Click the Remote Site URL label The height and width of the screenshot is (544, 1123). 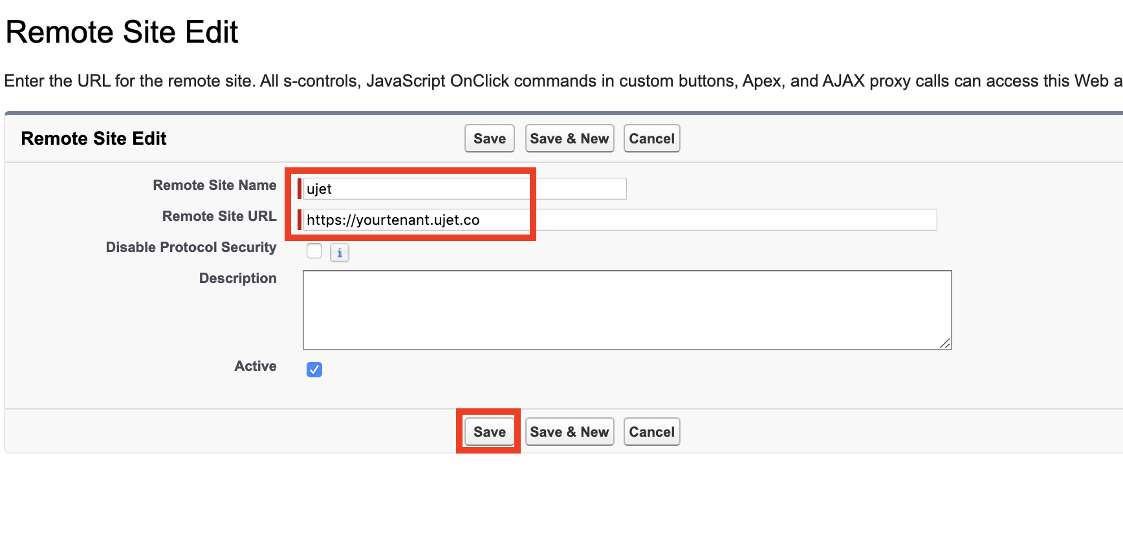click(x=219, y=216)
